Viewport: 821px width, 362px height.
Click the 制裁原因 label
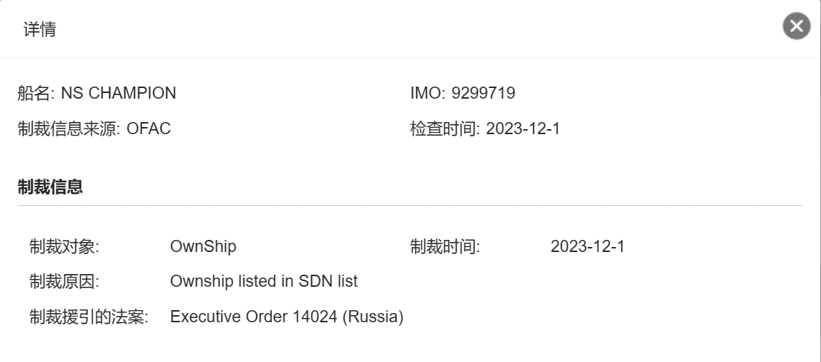(65, 282)
